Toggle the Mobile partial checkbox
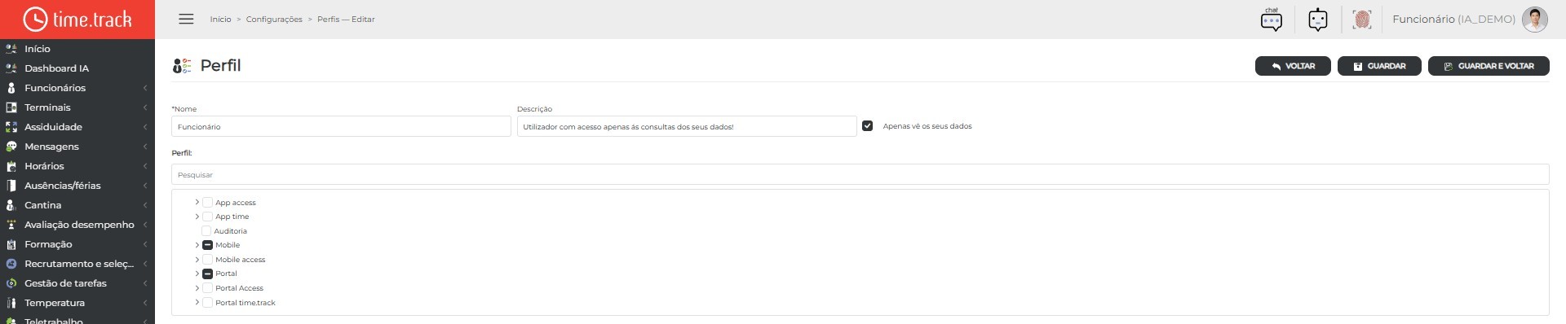The image size is (1566, 324). (x=207, y=245)
